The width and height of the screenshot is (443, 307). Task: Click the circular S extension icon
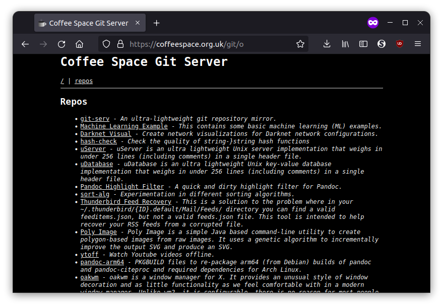(x=382, y=44)
